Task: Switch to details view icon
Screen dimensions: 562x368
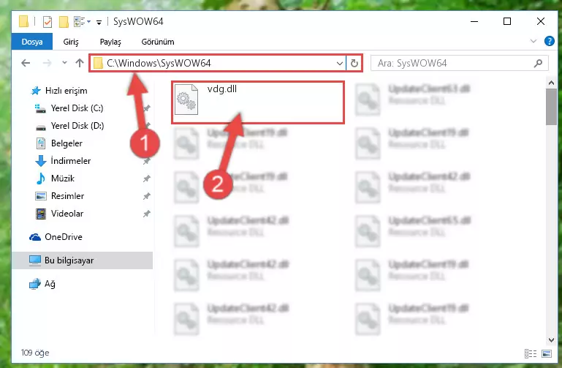Action: [x=531, y=353]
